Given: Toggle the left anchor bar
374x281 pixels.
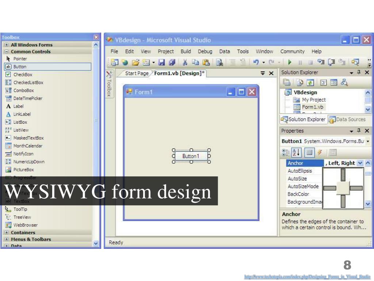Looking at the screenshot, I should coord(330,188).
